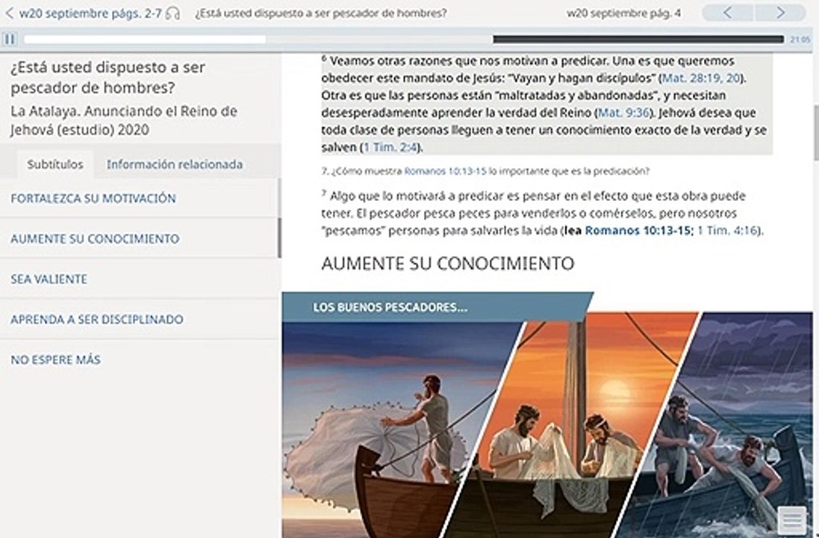The width and height of the screenshot is (819, 538).
Task: Go back using the left chevron arrow
Action: pyautogui.click(x=9, y=13)
